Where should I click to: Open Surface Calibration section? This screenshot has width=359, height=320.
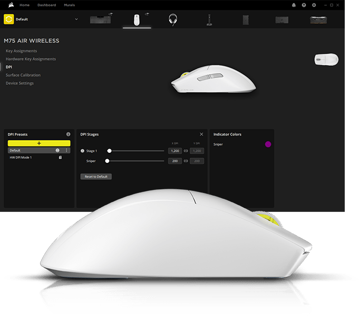click(x=23, y=75)
